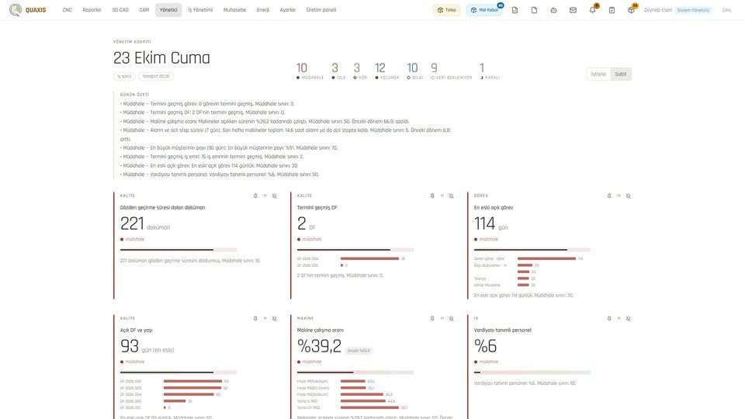
Task: Click the M icon on Makine çalışma oranı card
Action: click(x=442, y=318)
